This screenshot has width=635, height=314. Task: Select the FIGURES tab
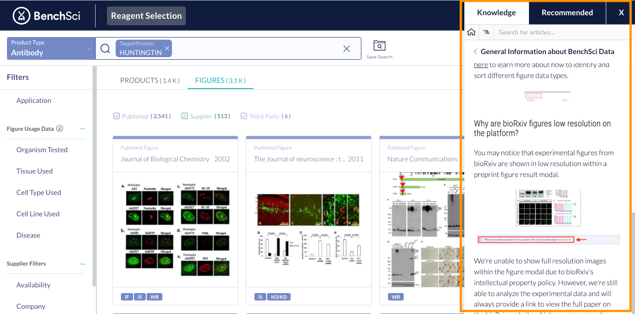[220, 80]
